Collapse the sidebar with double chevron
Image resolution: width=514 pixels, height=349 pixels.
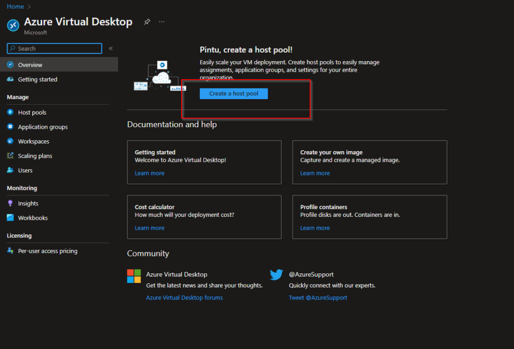click(x=111, y=49)
